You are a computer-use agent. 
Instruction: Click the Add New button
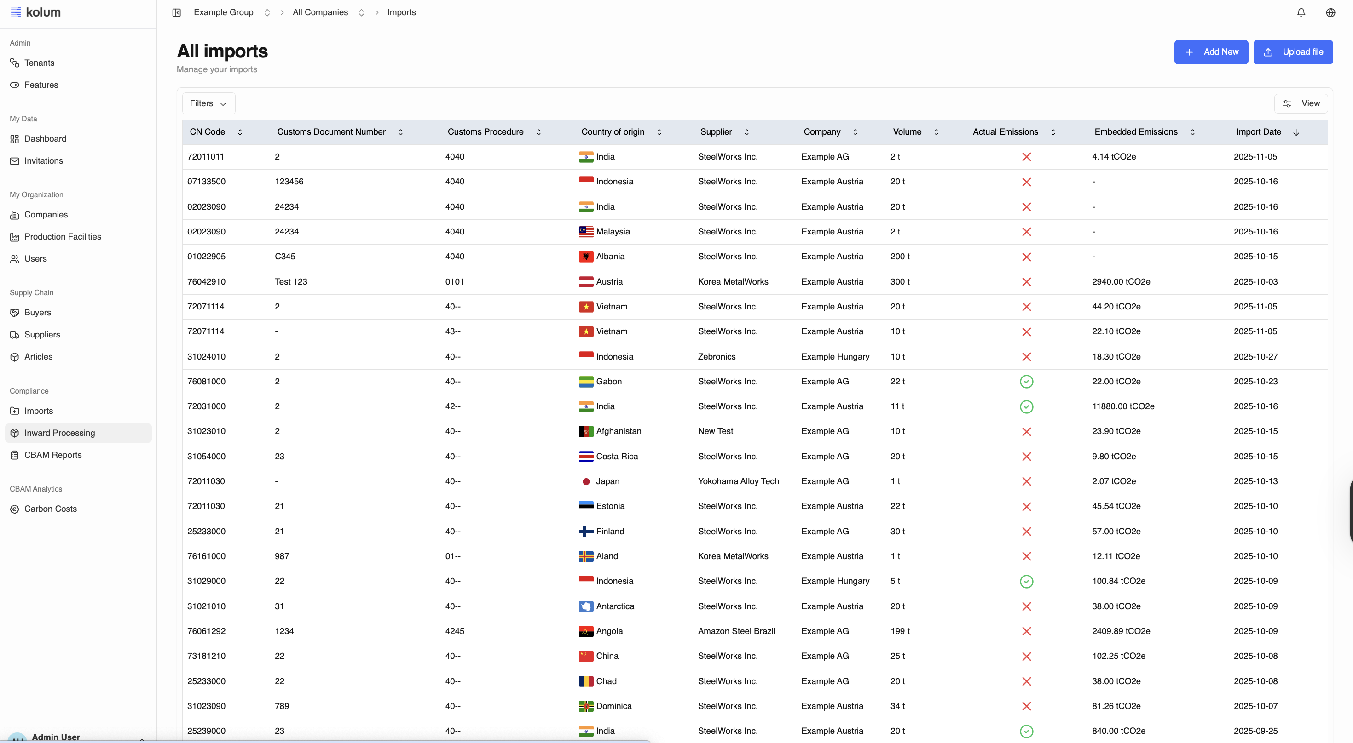[1211, 52]
